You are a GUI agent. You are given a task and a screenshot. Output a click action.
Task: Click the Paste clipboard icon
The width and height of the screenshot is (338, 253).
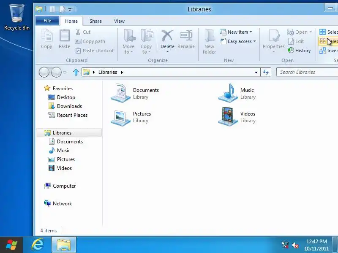[65, 35]
